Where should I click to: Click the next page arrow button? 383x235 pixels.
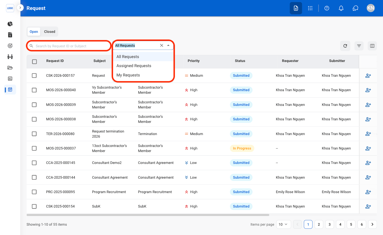(x=372, y=224)
